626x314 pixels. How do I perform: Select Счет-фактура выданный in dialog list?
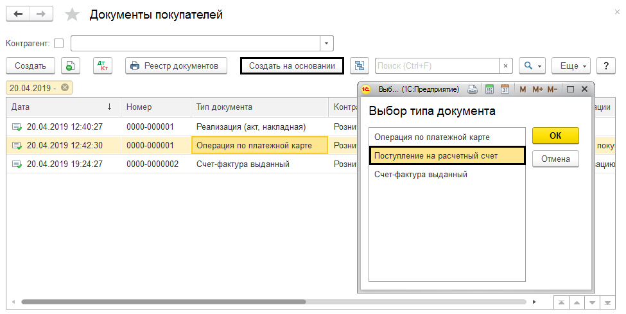tap(421, 174)
